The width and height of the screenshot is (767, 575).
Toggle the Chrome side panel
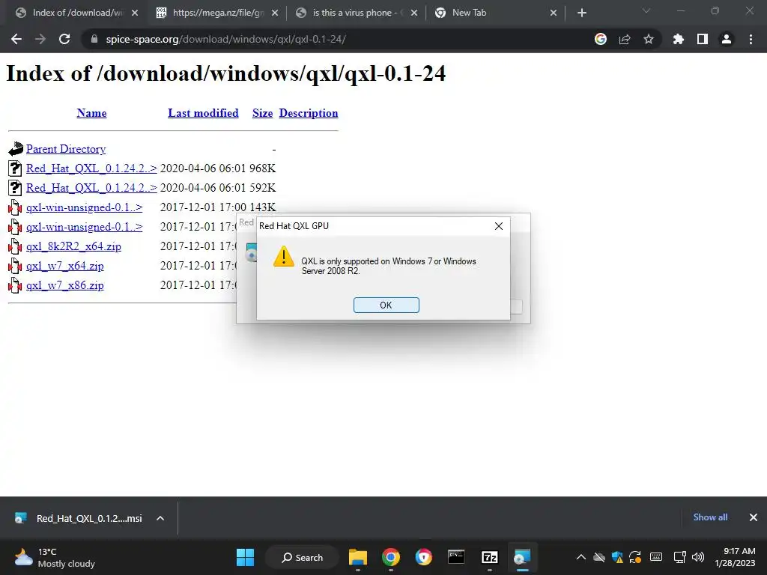tap(703, 39)
